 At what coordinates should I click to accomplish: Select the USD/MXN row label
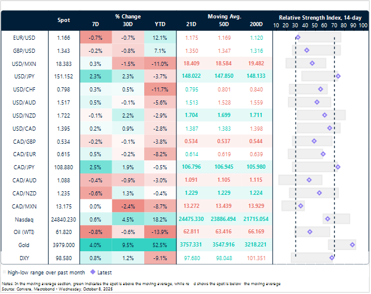coord(27,63)
